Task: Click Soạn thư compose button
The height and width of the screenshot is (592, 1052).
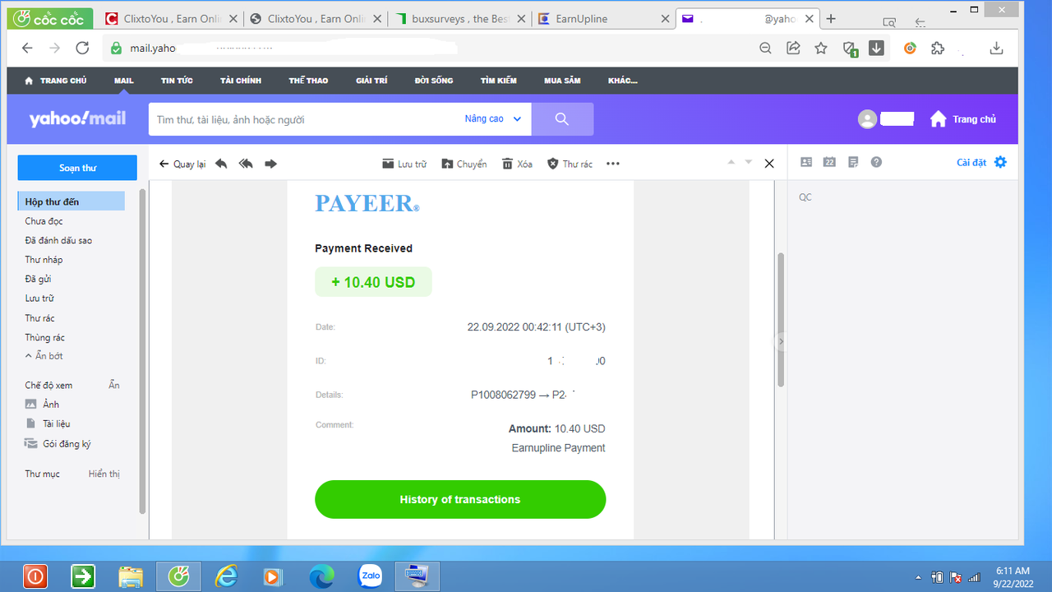Action: (77, 168)
